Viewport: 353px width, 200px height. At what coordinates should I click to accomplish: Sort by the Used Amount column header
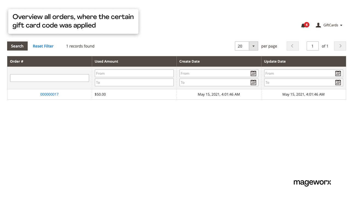click(106, 62)
